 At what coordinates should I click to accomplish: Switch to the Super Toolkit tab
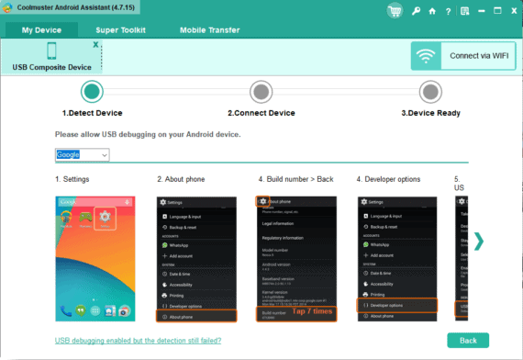(x=121, y=30)
